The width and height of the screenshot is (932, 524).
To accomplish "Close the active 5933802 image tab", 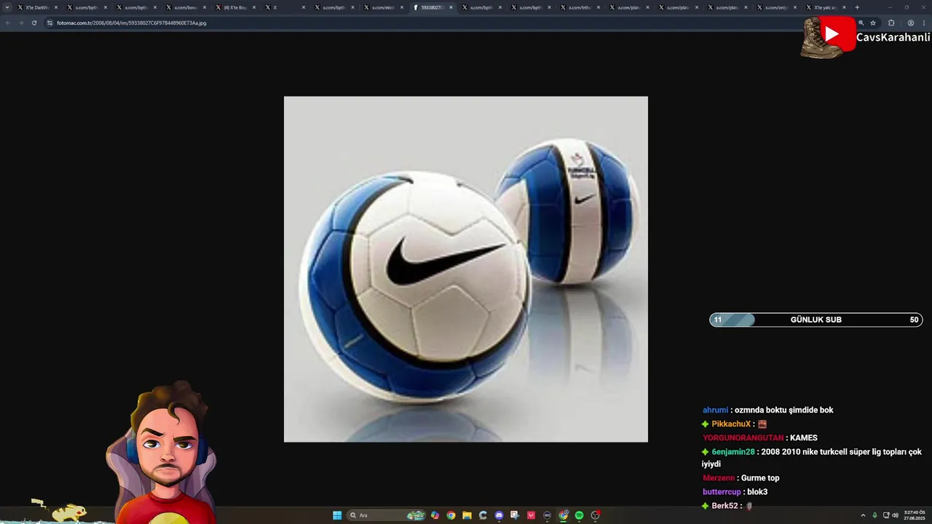I will (451, 7).
